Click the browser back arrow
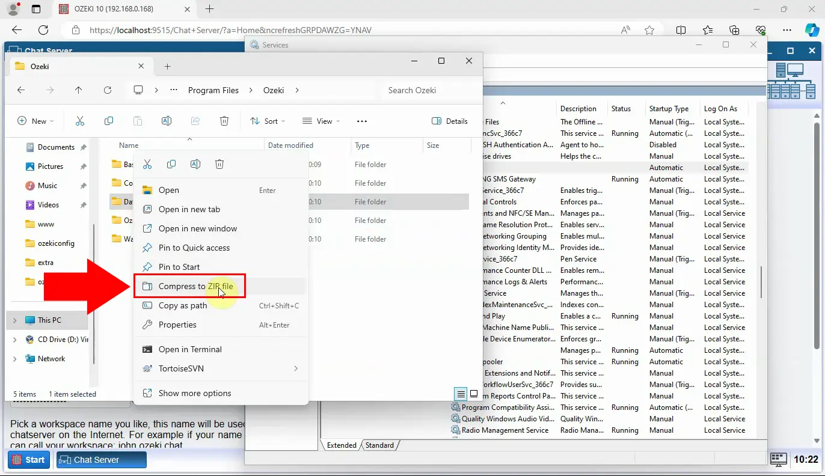Viewport: 825px width, 476px height. tap(17, 30)
